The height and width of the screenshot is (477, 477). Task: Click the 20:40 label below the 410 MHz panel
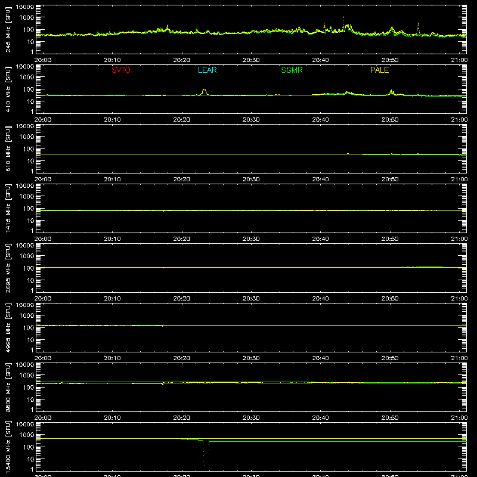[320, 120]
